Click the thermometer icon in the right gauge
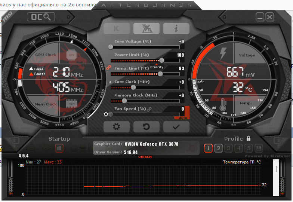 [223, 105]
